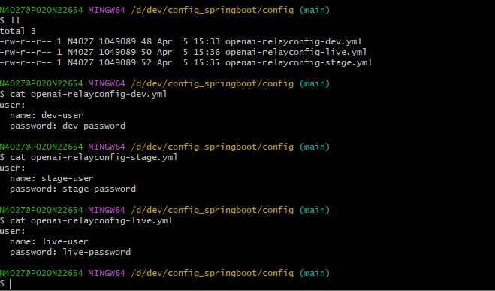Click the 'cat openai-relayconfig-stage.yml' command

point(94,157)
